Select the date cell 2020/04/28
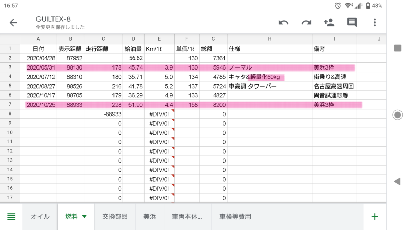This screenshot has height=230, width=409. (x=39, y=58)
